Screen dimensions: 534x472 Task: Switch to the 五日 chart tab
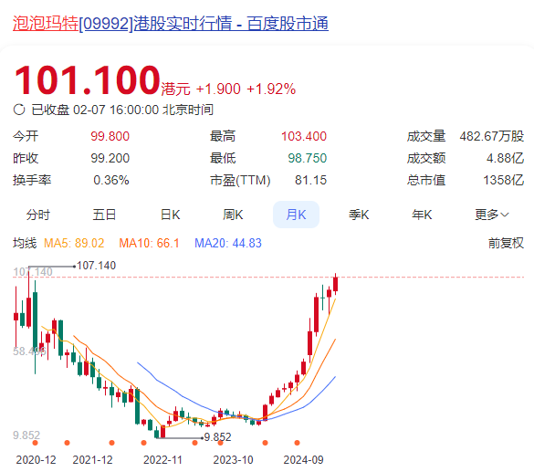tap(104, 215)
